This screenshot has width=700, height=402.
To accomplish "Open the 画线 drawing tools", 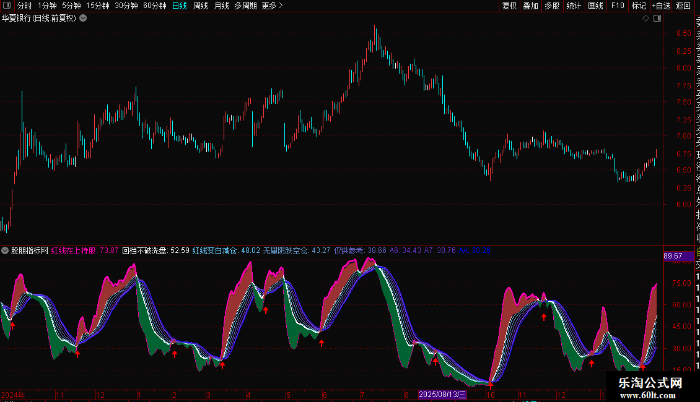I will point(595,6).
